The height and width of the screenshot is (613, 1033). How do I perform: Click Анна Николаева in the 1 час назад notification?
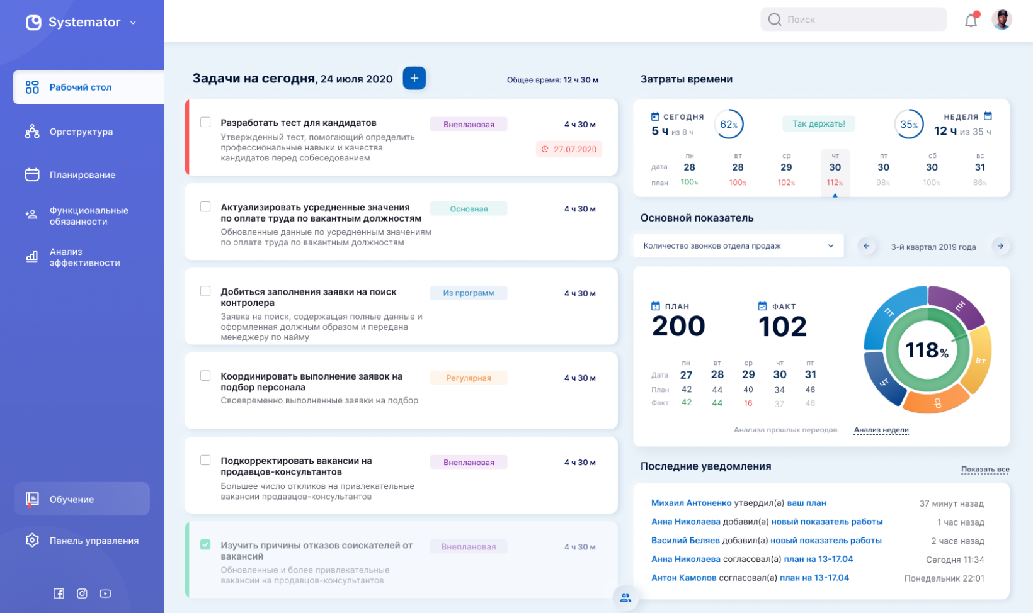[685, 522]
